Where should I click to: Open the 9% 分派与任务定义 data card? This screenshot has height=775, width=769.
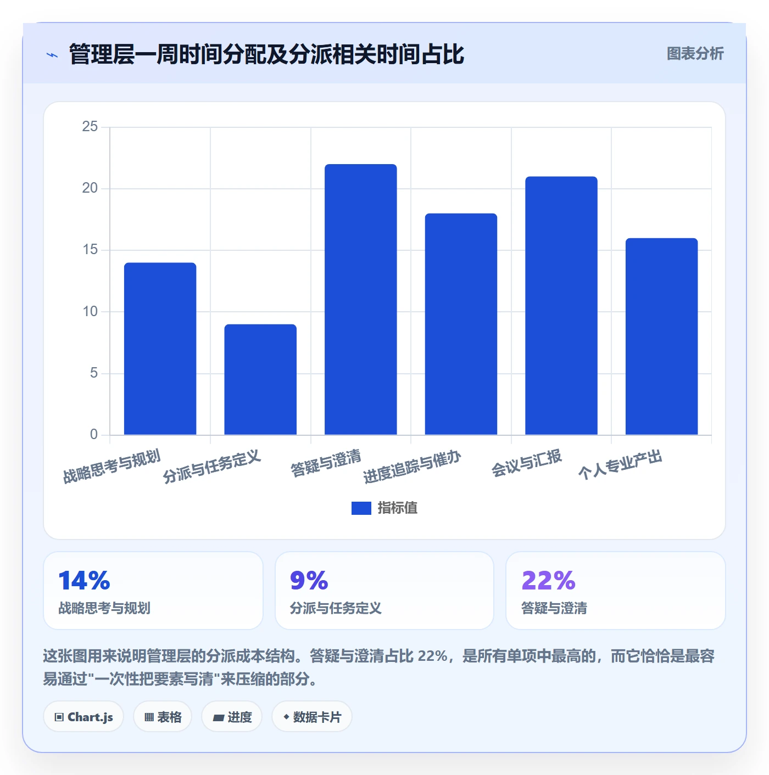(384, 591)
